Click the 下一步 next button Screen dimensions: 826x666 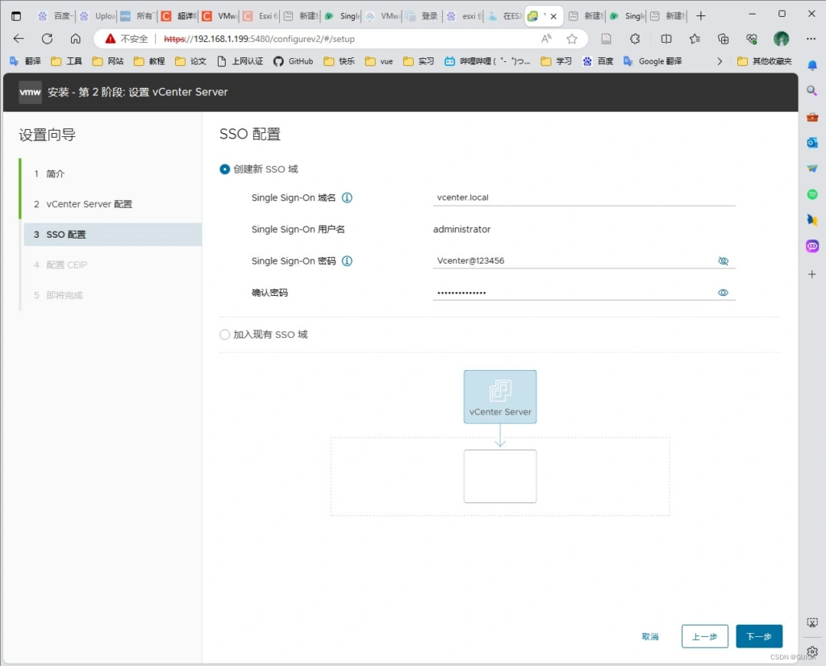click(758, 636)
